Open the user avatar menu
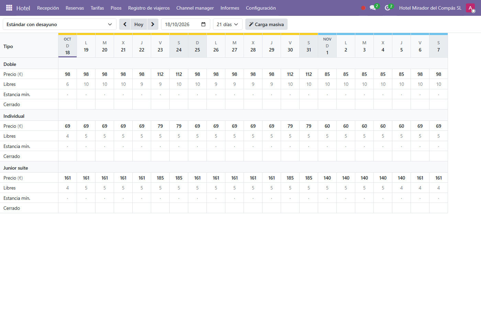Image resolution: width=481 pixels, height=309 pixels. [x=470, y=8]
